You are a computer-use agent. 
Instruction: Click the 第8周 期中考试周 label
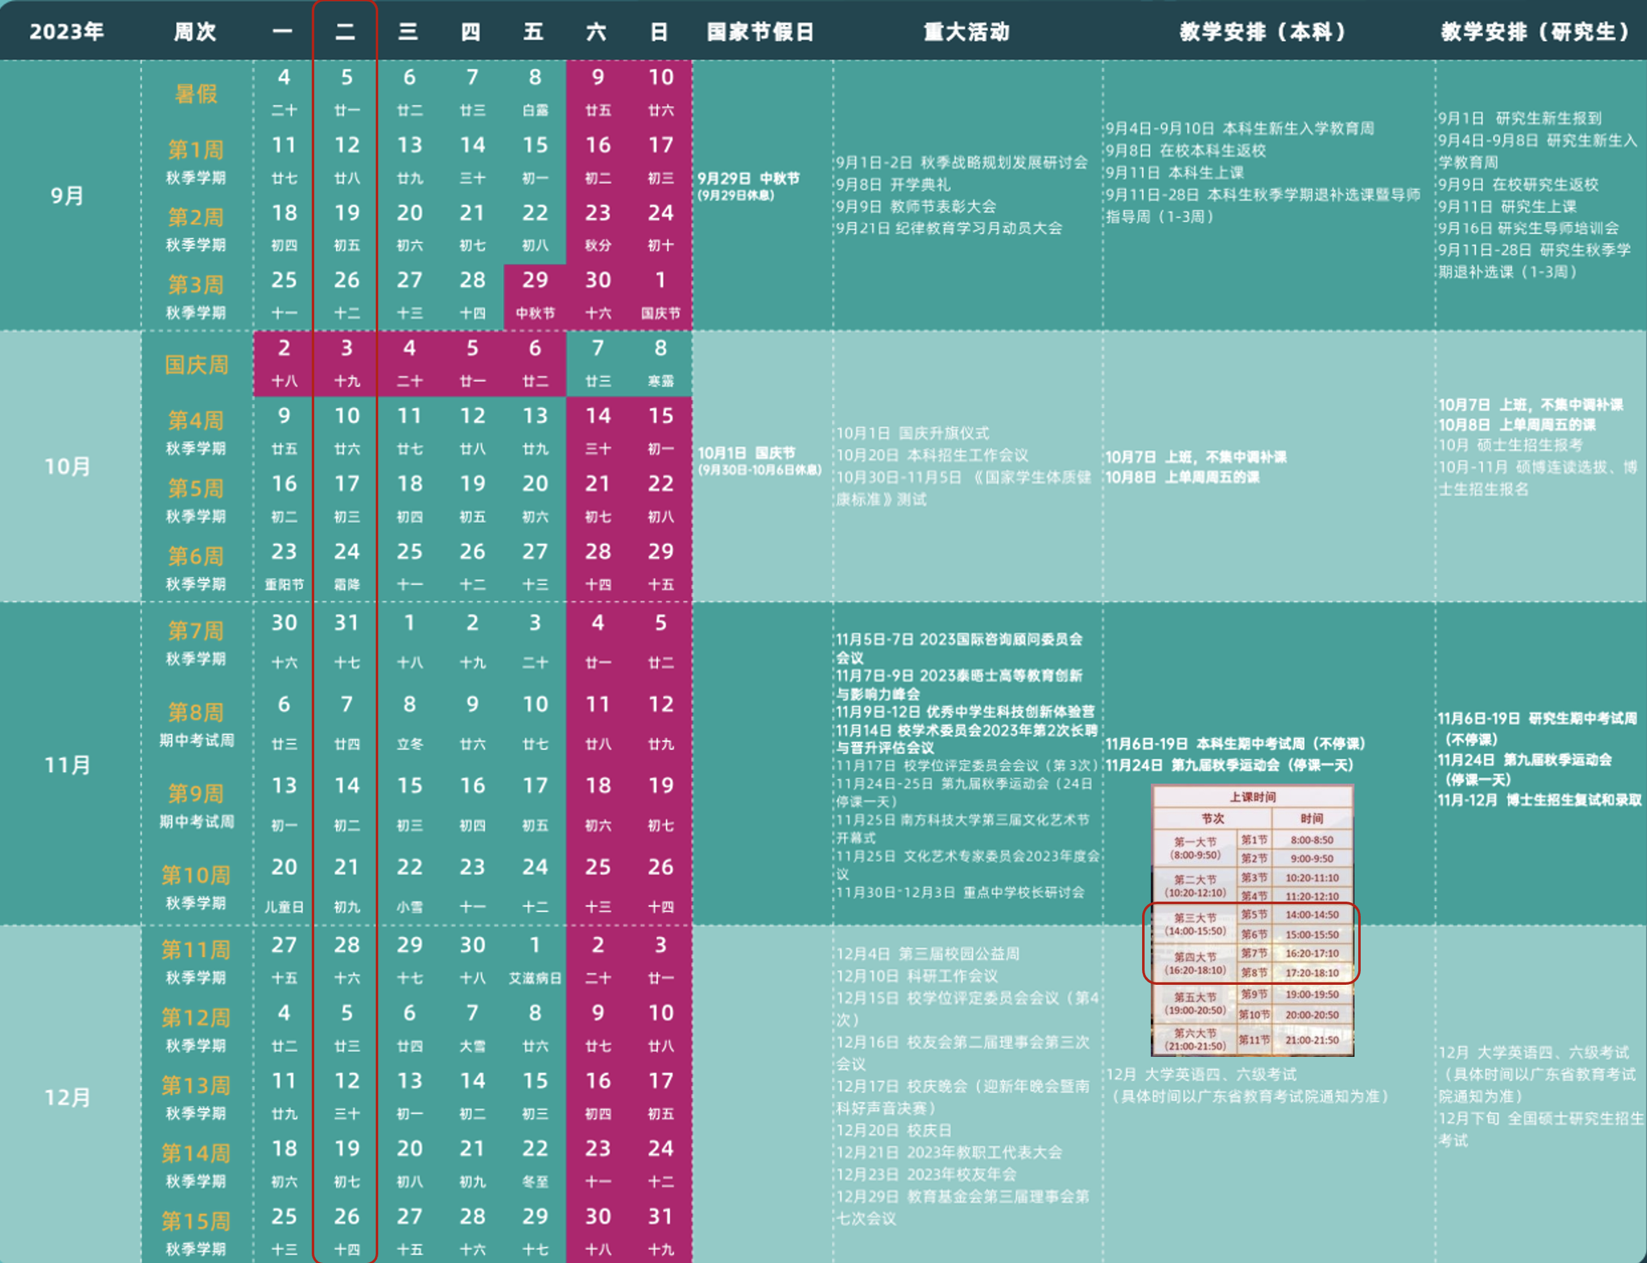tap(196, 724)
